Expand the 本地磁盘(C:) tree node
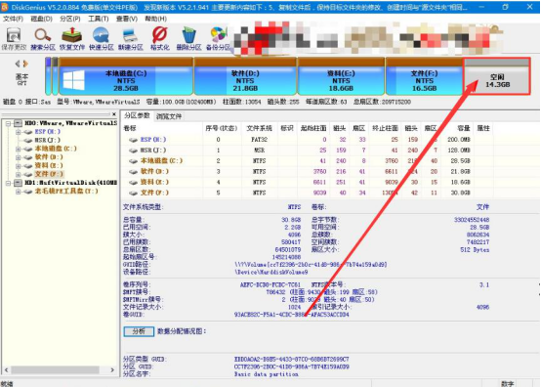The image size is (541, 388). (x=18, y=149)
